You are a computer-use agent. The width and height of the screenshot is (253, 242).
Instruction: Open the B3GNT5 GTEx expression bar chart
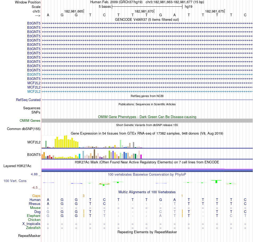[x=92, y=154]
